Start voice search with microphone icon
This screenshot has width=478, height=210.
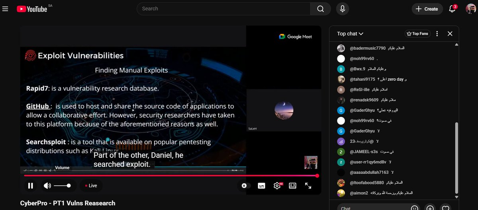tap(343, 9)
